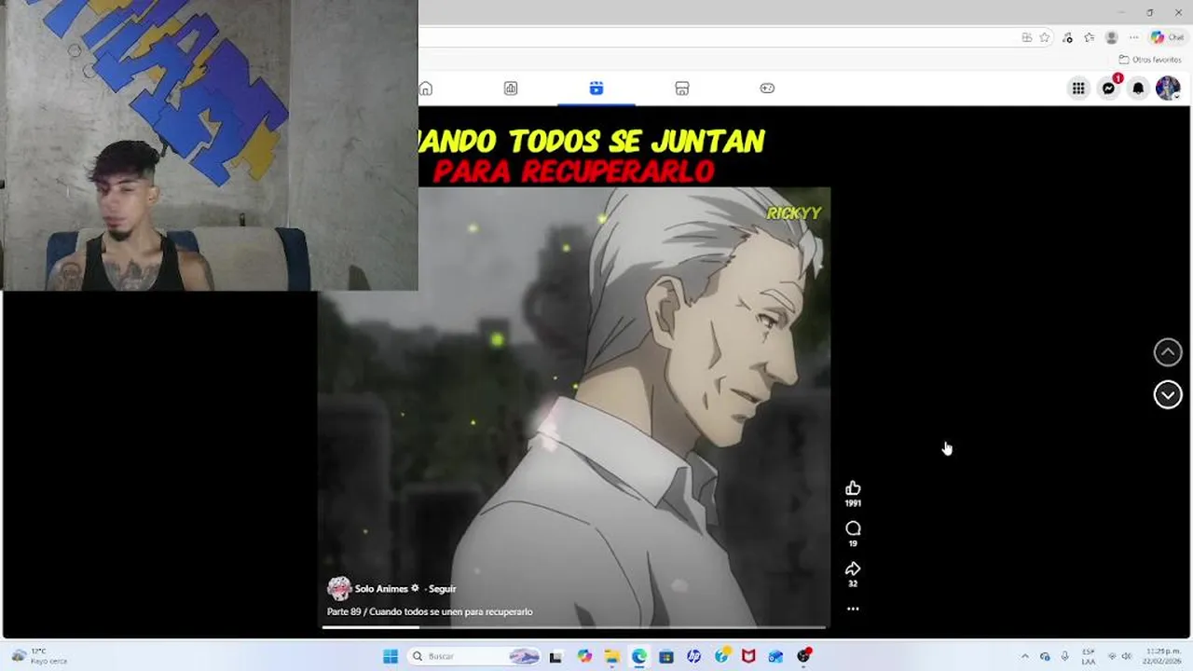Click the microphone tray icon
This screenshot has width=1193, height=671.
pyautogui.click(x=1064, y=656)
